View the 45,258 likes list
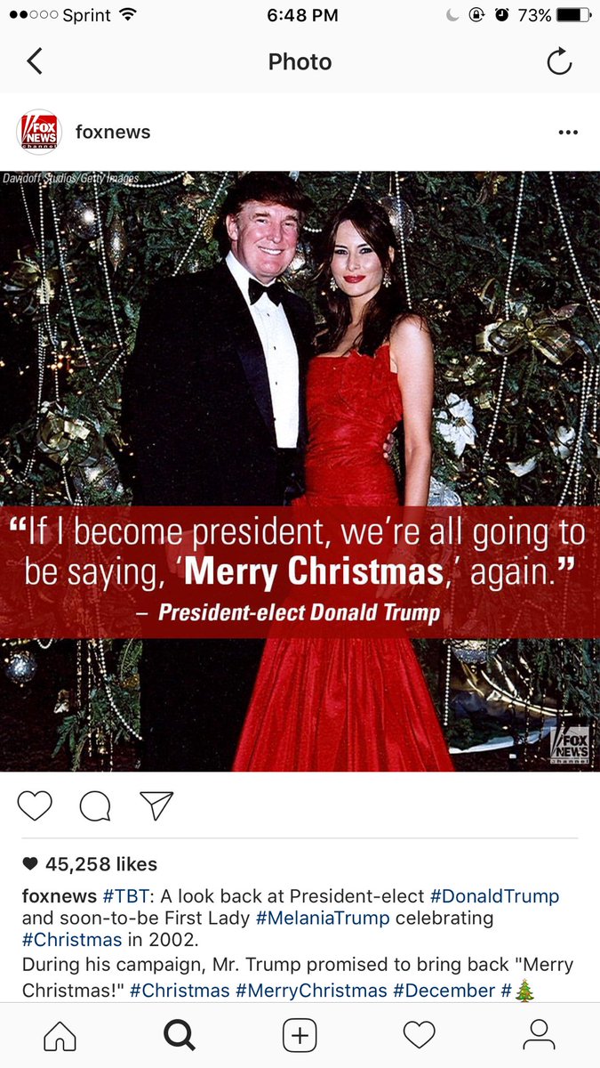The image size is (600, 1068). [x=89, y=864]
